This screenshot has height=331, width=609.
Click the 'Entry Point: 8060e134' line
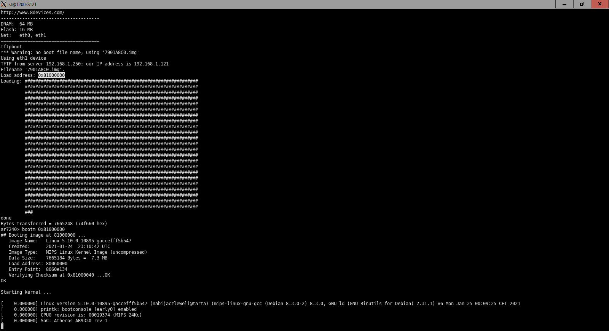pos(38,269)
